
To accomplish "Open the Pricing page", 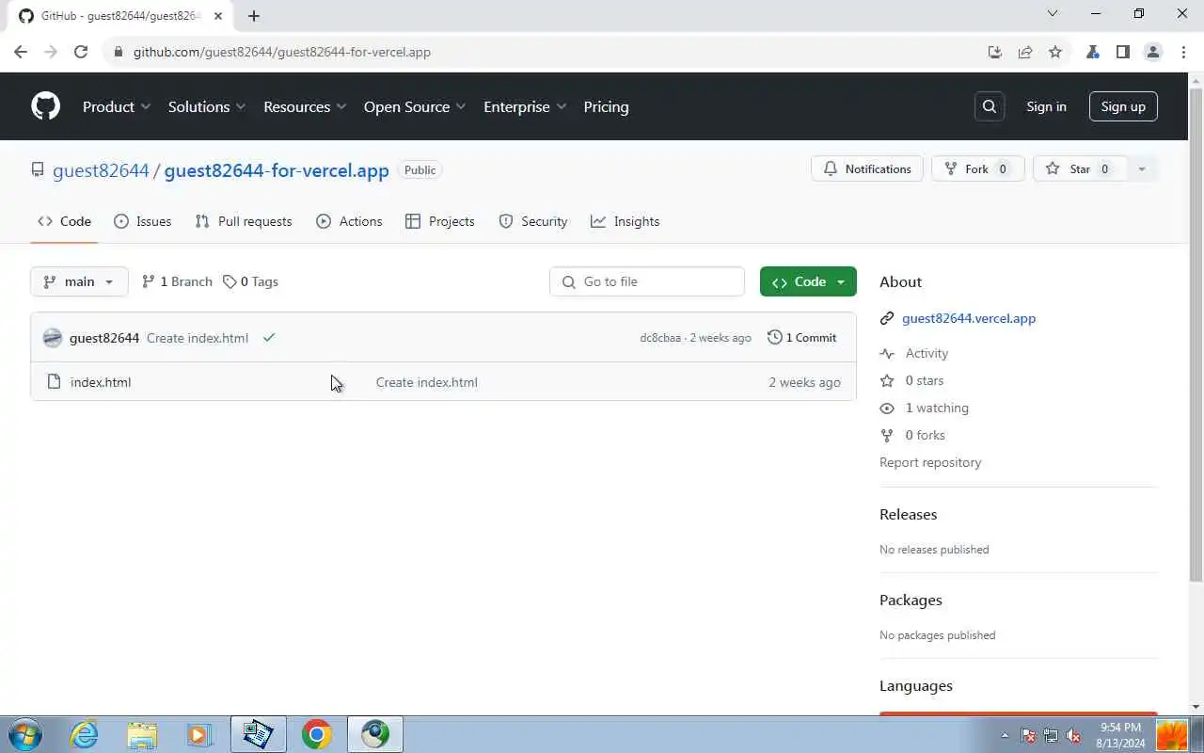I will (606, 106).
